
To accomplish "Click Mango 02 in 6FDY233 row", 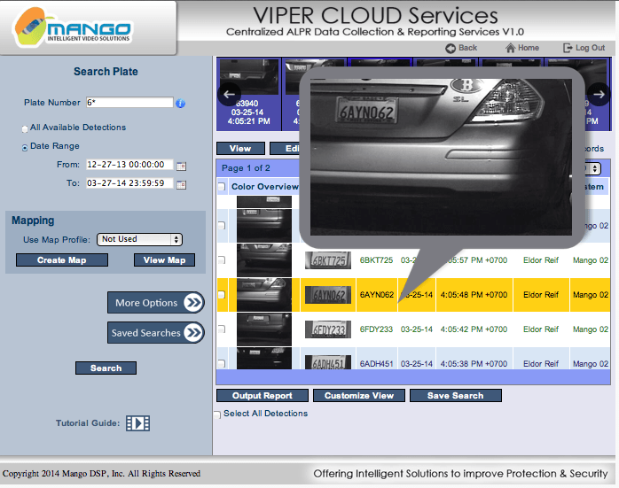I will coord(591,329).
